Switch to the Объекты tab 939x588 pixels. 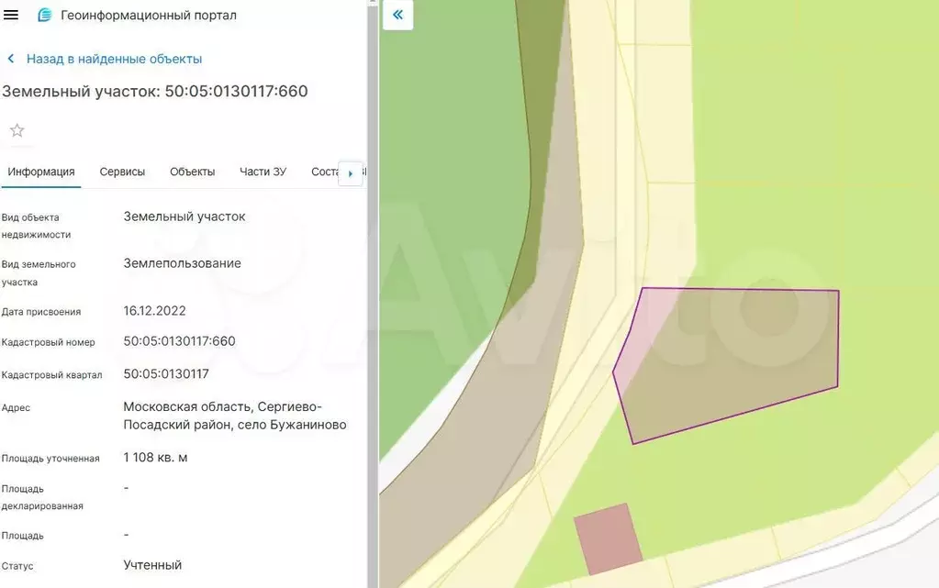click(192, 172)
